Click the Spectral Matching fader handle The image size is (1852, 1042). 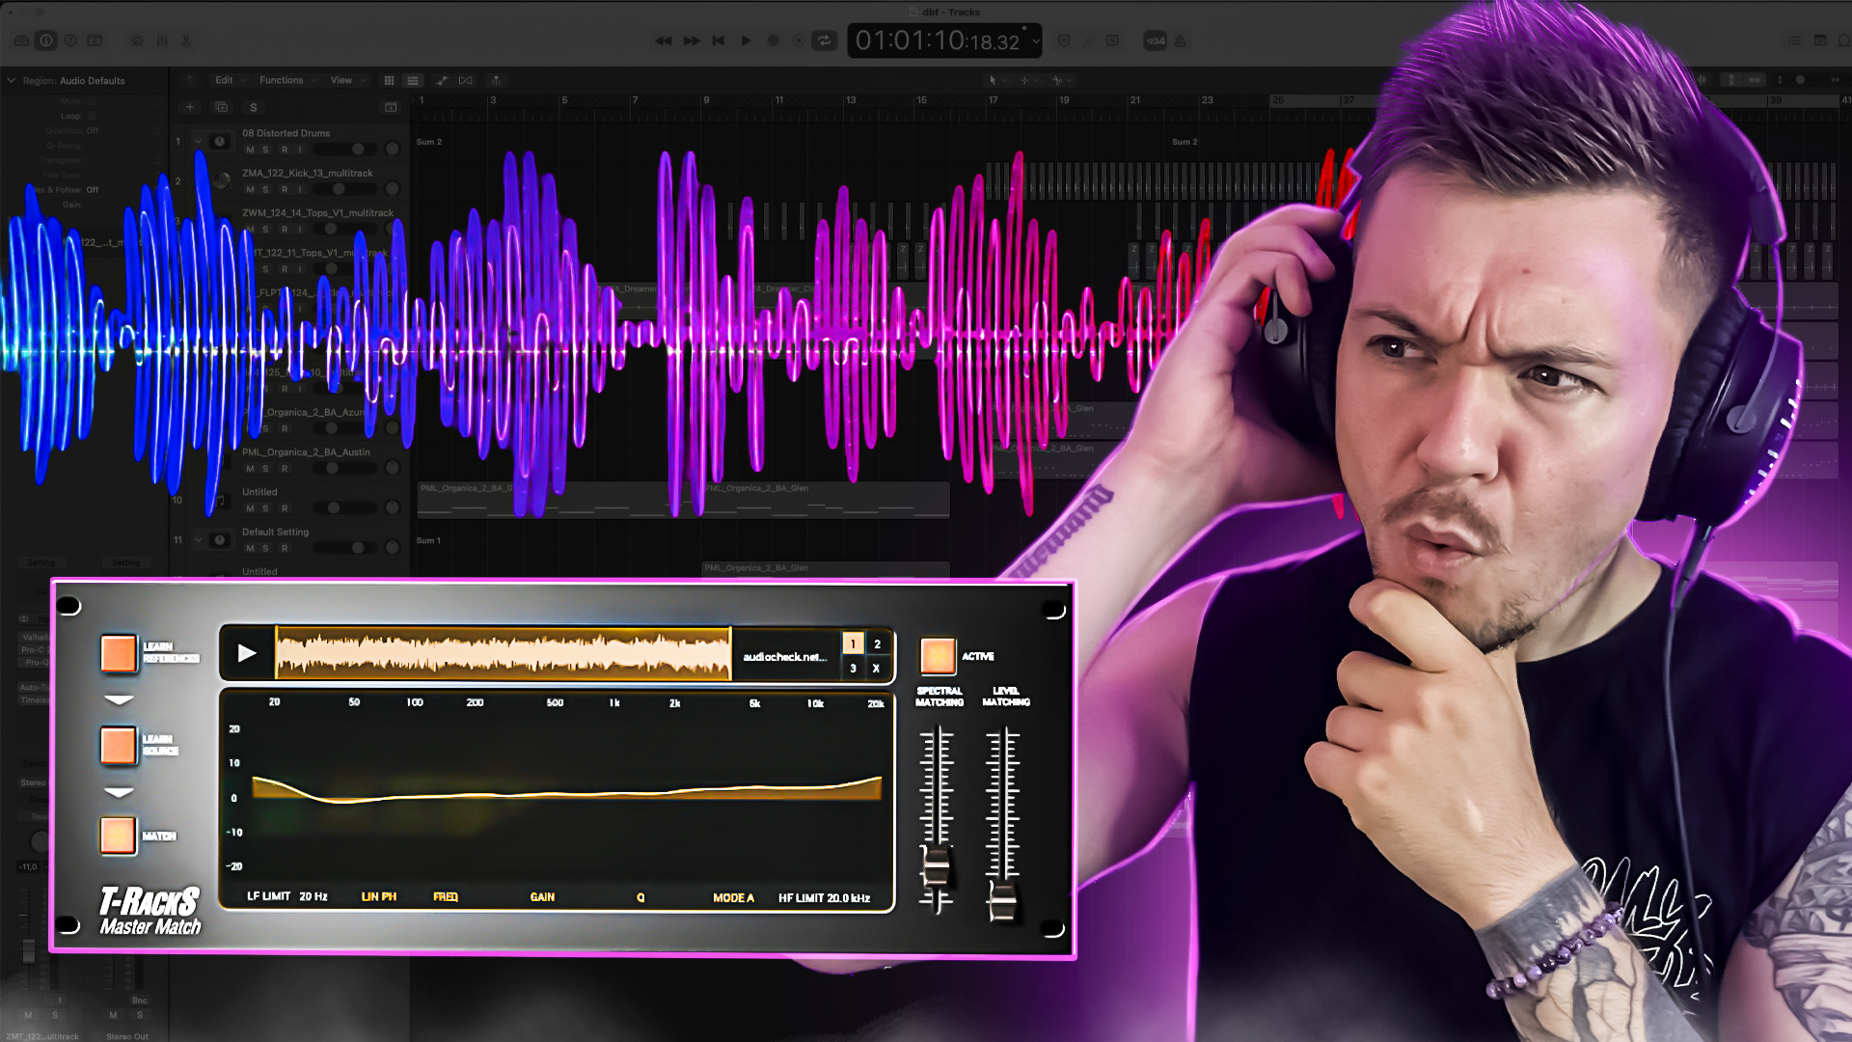click(x=936, y=865)
